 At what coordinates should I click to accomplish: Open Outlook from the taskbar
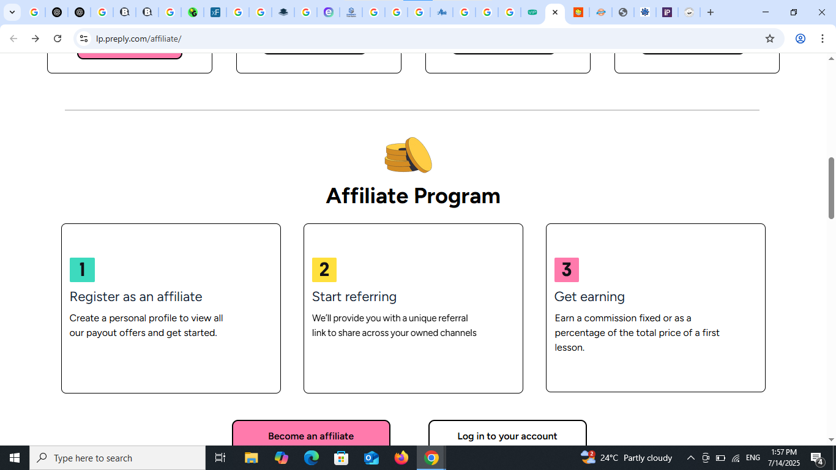[371, 458]
